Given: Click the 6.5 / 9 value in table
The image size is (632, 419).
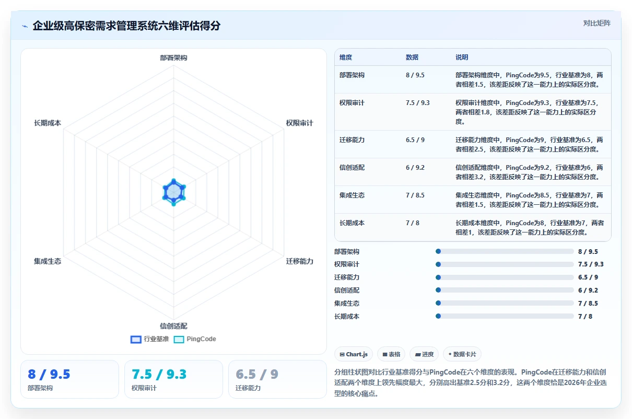Looking at the screenshot, I should pos(415,140).
